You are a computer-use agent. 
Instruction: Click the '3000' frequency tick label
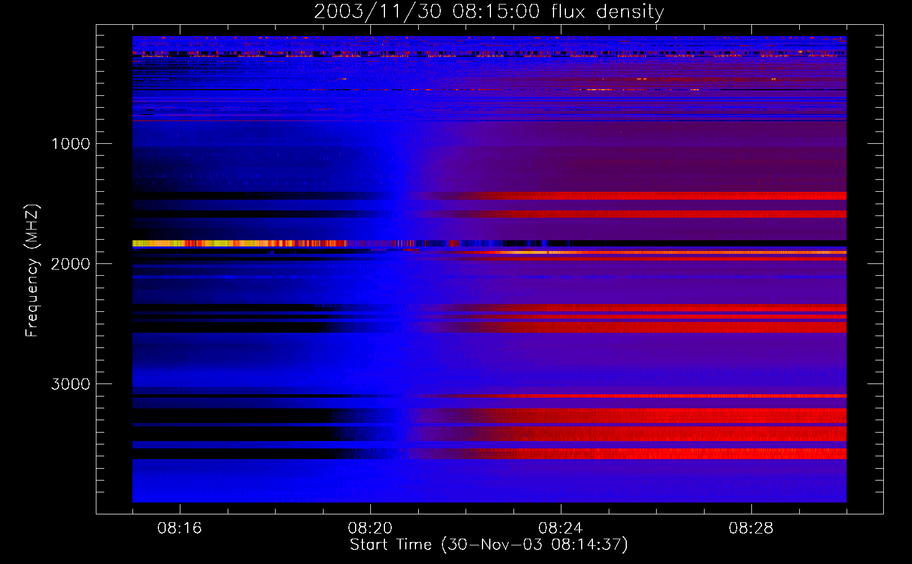70,384
